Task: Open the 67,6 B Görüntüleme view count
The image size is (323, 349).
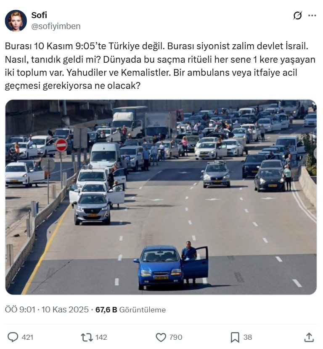Action: pyautogui.click(x=130, y=309)
